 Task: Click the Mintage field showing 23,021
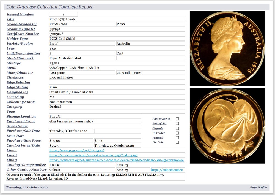117,63
